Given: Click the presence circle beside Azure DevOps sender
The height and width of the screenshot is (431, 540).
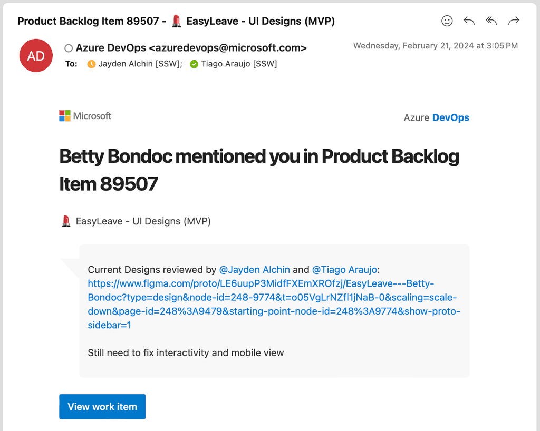Looking at the screenshot, I should coord(69,47).
